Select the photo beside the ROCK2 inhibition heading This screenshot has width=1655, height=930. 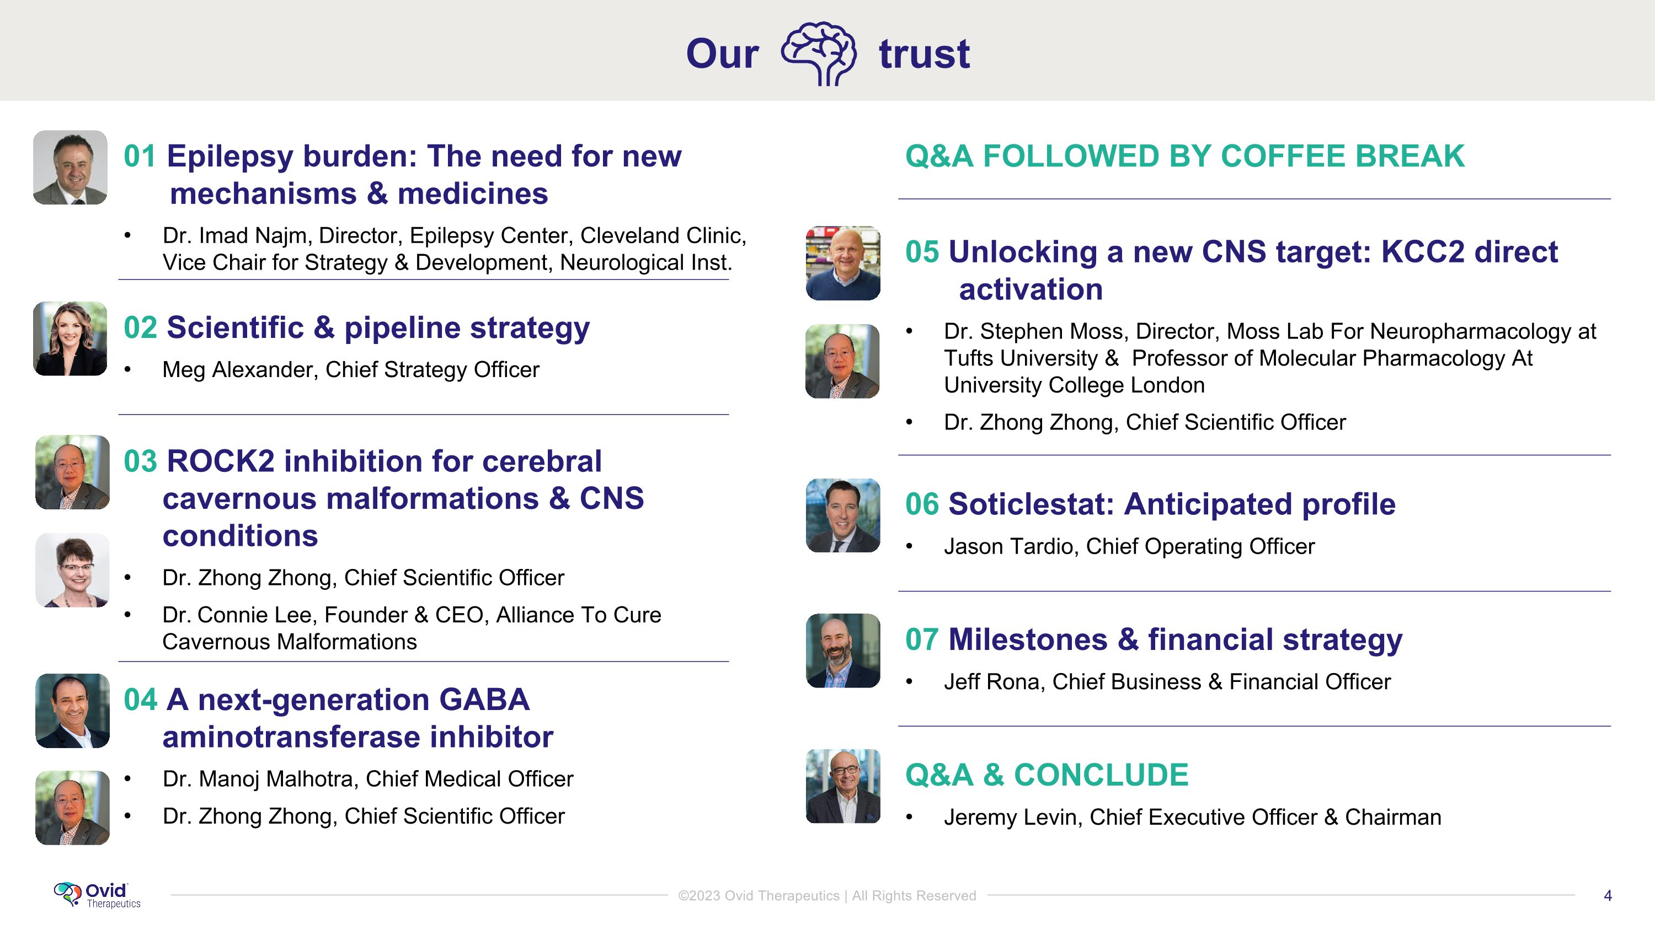[x=72, y=472]
